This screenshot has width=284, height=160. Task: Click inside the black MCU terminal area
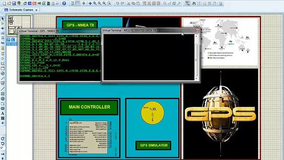coord(149,57)
